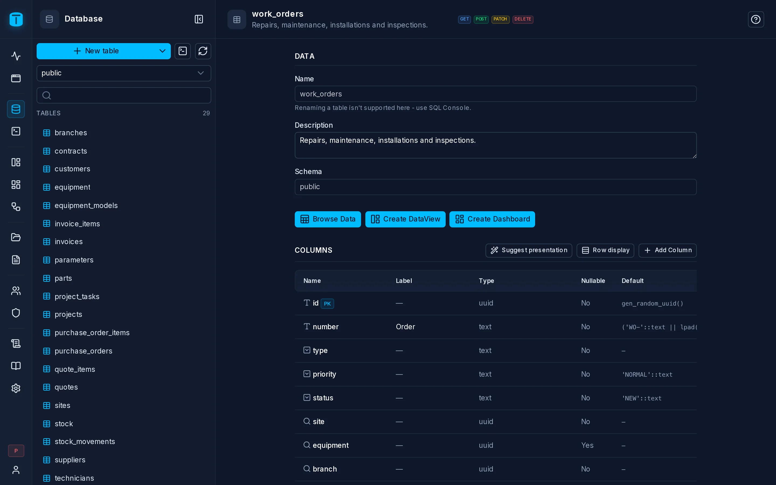Open the help question mark icon

(x=756, y=20)
